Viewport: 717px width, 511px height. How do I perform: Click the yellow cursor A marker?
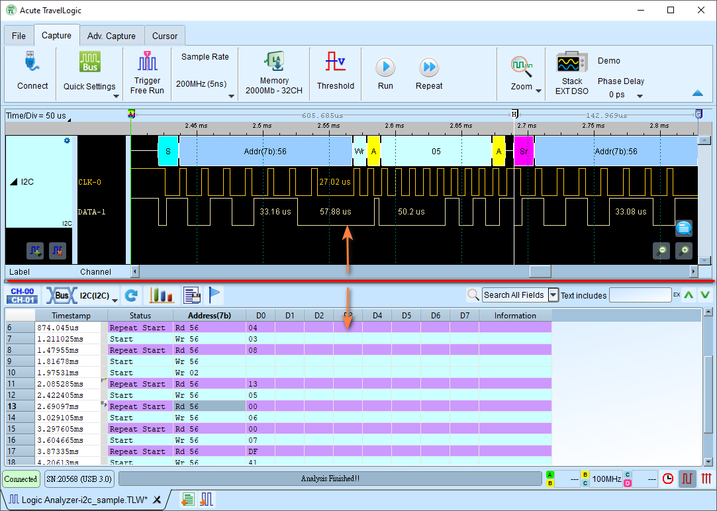pos(131,114)
